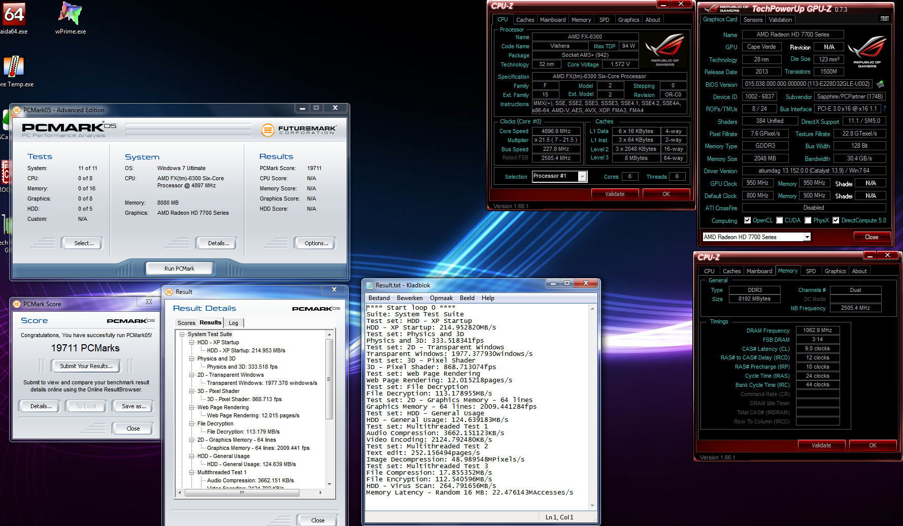The height and width of the screenshot is (526, 903).
Task: Open Graphics tab in top CPU-Z window
Action: (628, 20)
